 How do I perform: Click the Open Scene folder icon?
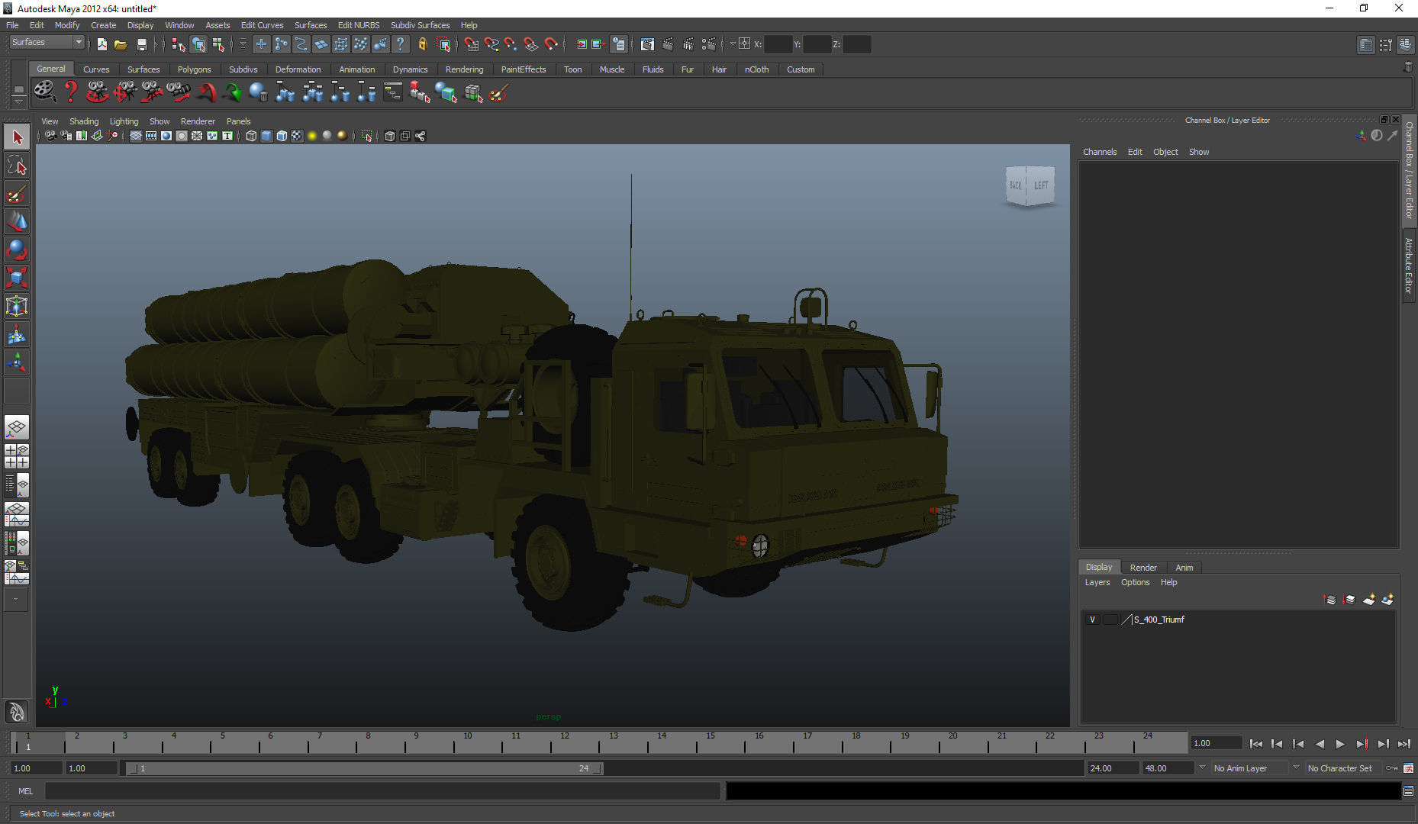pyautogui.click(x=121, y=44)
